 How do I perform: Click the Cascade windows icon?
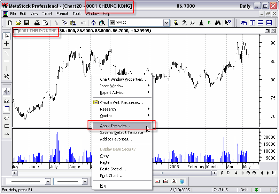243,23
